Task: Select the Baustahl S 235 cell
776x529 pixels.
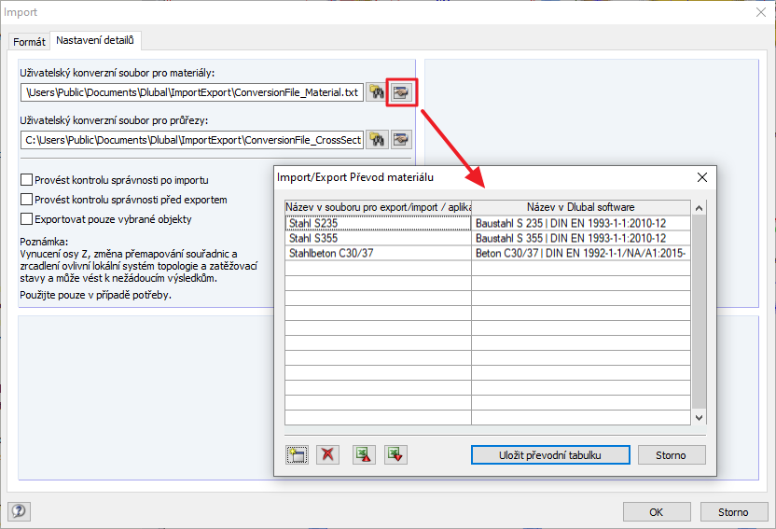Action: click(581, 223)
